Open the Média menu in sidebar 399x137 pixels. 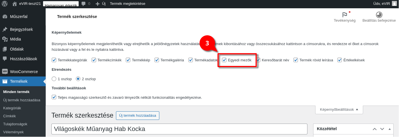[x=16, y=39]
